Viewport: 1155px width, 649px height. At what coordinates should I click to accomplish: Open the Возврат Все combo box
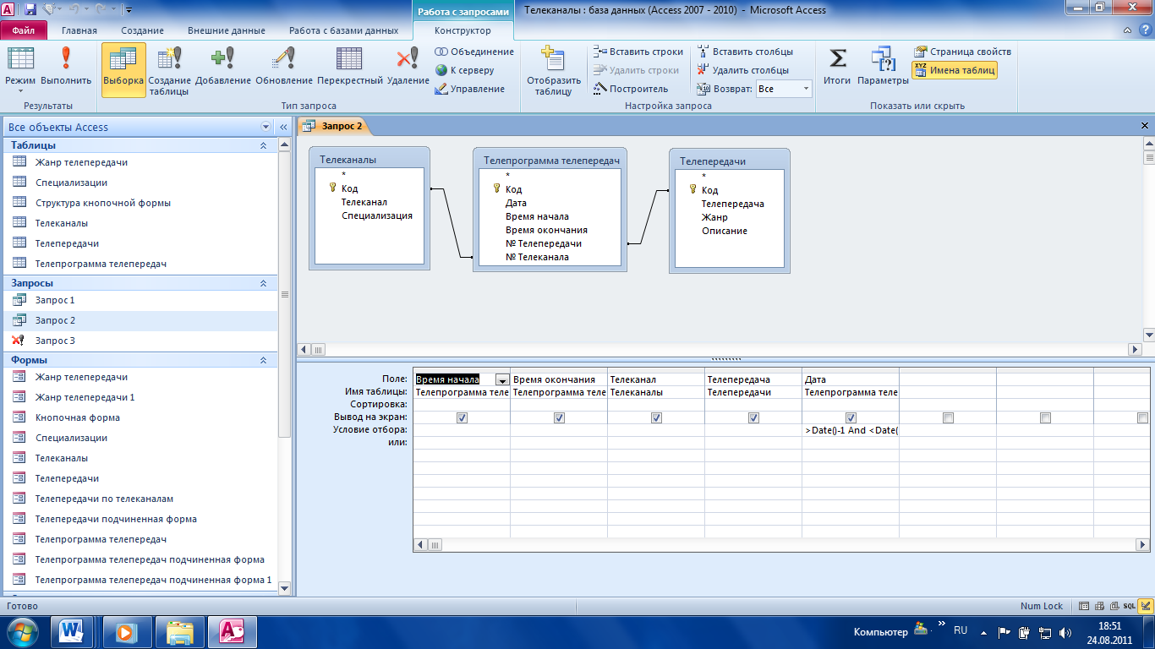point(784,89)
